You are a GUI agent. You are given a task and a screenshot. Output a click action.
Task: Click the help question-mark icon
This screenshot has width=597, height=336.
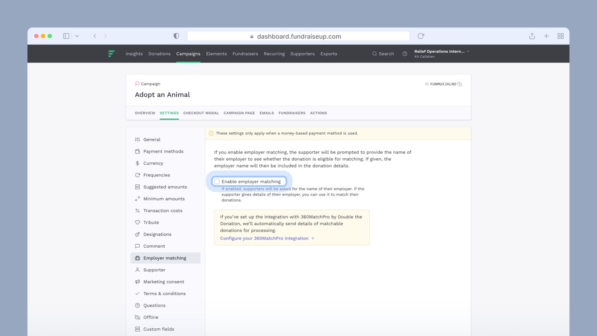(x=404, y=54)
